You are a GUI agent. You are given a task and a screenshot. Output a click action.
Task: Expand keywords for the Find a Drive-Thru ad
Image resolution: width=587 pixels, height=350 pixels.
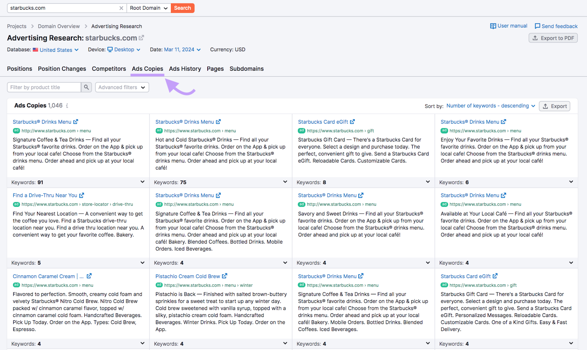[142, 262]
